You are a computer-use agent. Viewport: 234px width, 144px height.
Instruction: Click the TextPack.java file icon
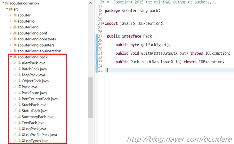[19, 123]
